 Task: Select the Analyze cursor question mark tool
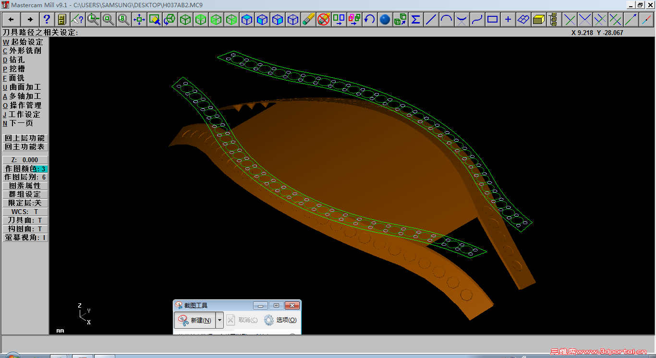pyautogui.click(x=77, y=20)
